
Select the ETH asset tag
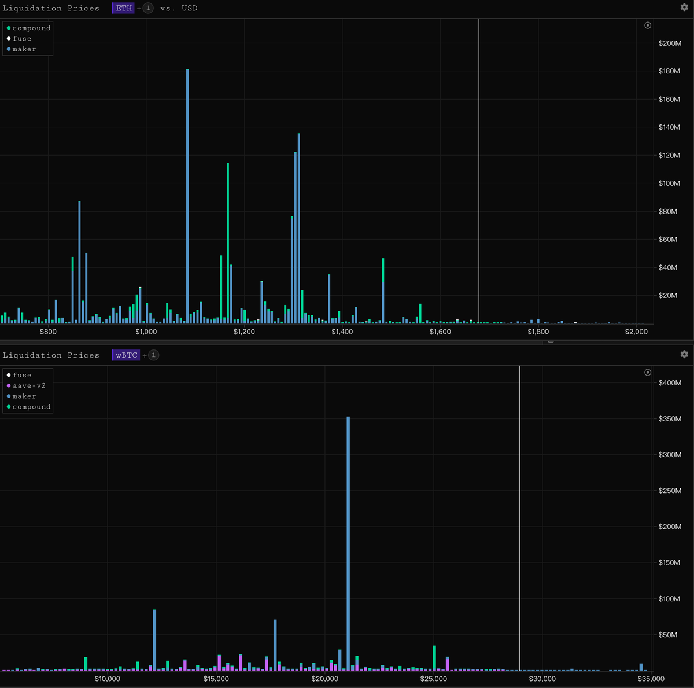point(124,8)
